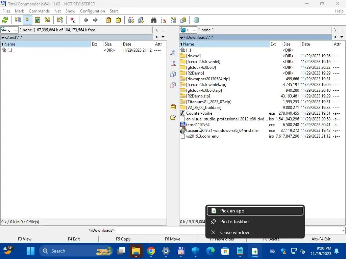
Task: Choose Pick an app in context menu
Action: click(x=255, y=211)
